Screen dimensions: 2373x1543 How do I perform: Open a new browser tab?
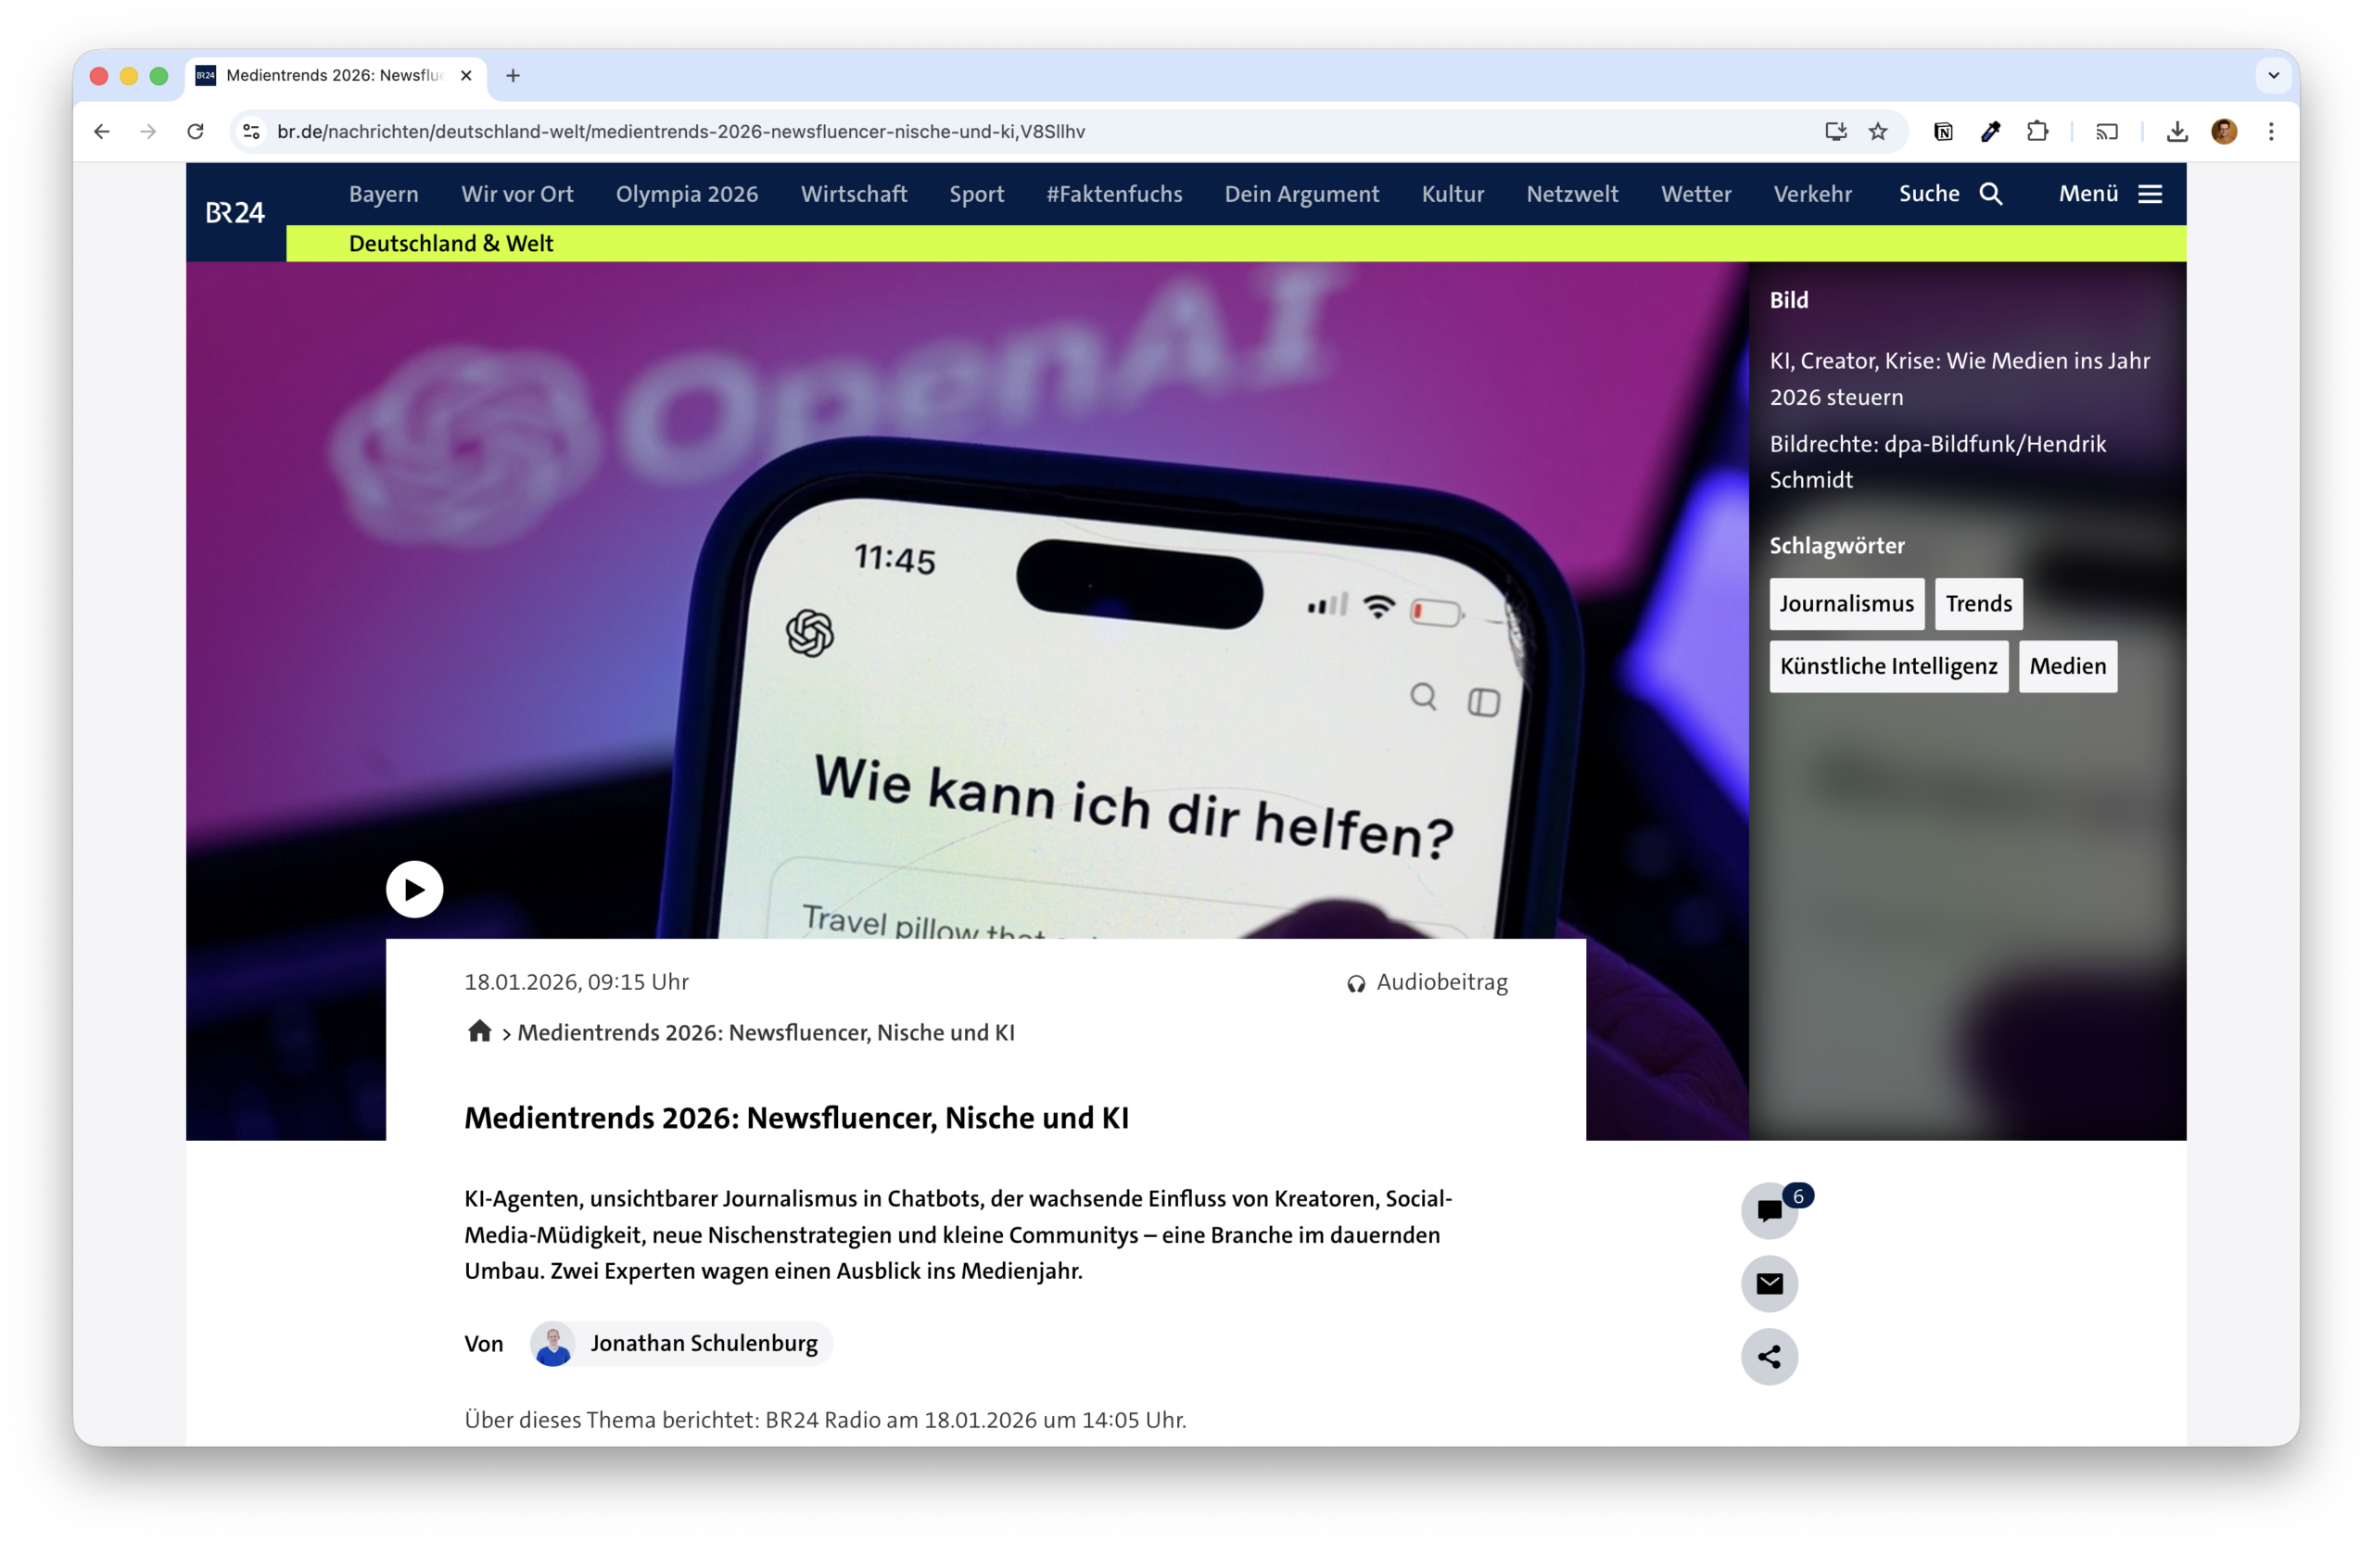[513, 76]
